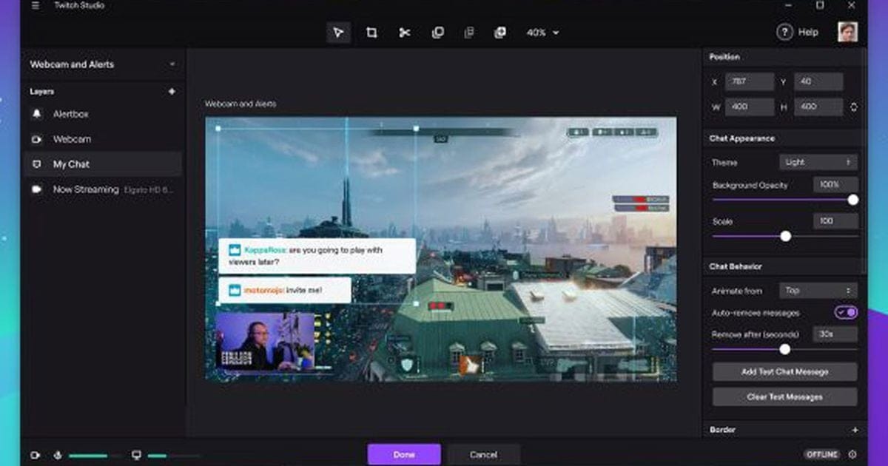The image size is (888, 466).
Task: Click Clear Test Messages button
Action: [x=784, y=397]
